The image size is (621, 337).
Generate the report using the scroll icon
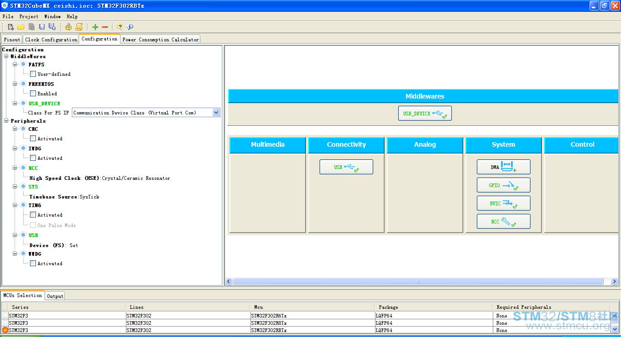[79, 27]
